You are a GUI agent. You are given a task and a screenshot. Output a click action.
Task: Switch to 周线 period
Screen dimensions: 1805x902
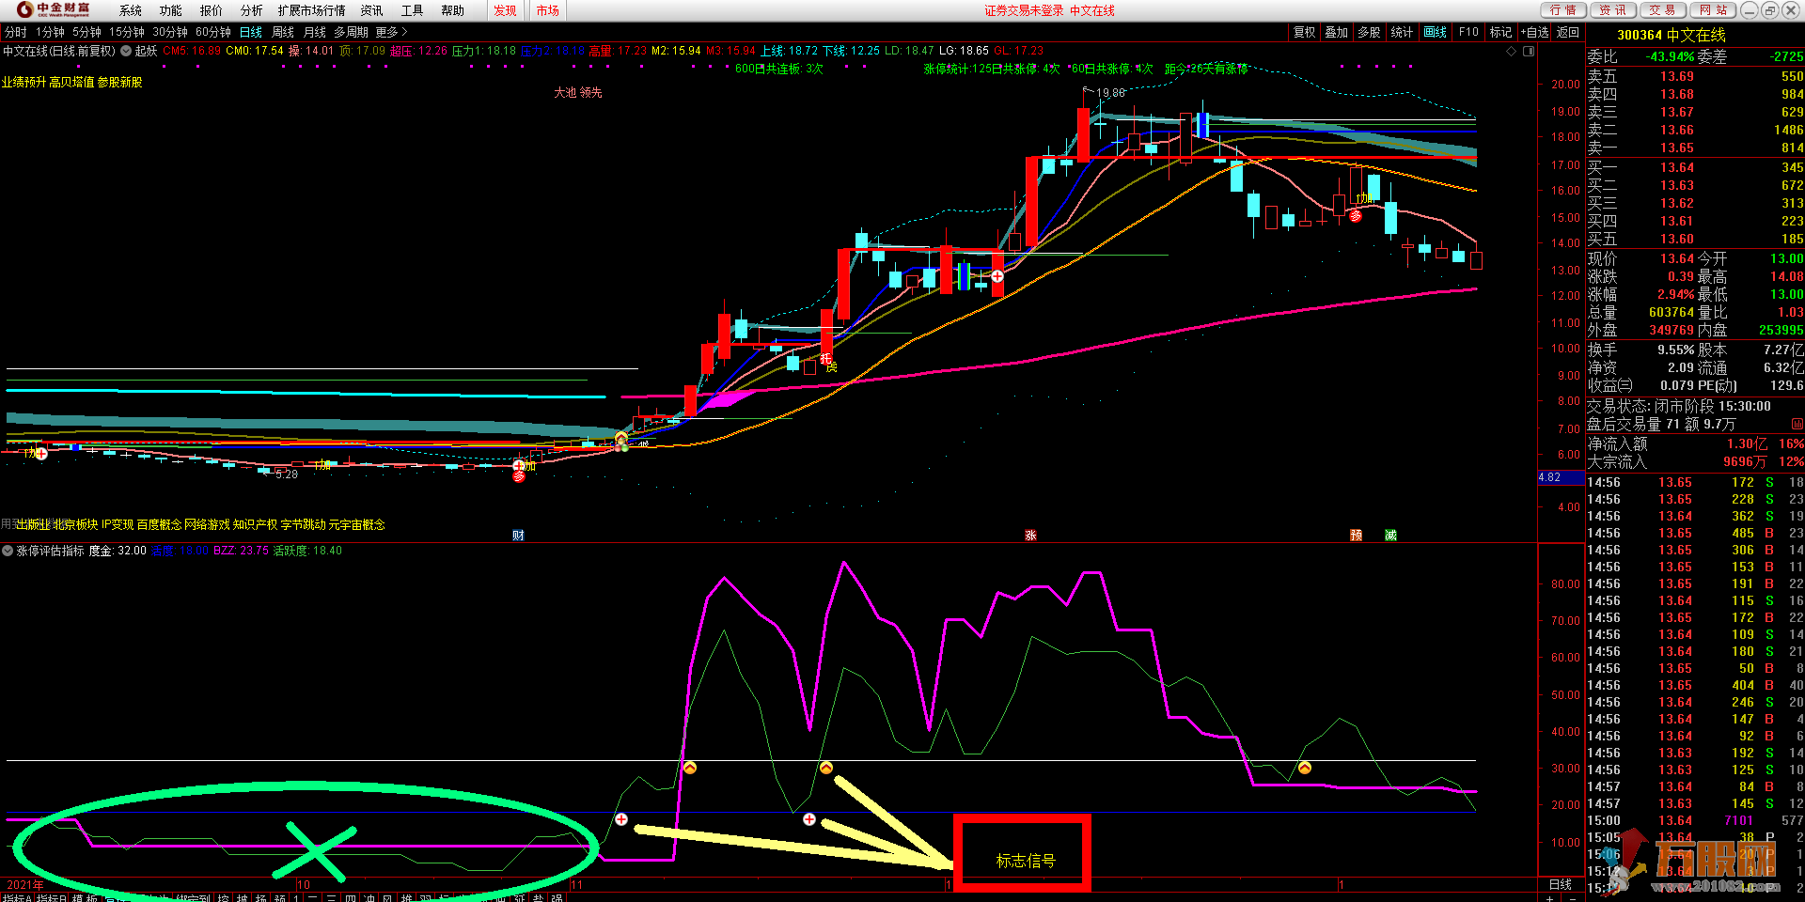click(x=283, y=32)
